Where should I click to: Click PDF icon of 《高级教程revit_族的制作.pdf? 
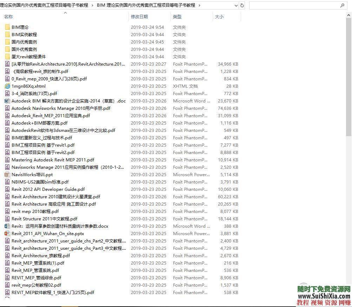coord(7,71)
